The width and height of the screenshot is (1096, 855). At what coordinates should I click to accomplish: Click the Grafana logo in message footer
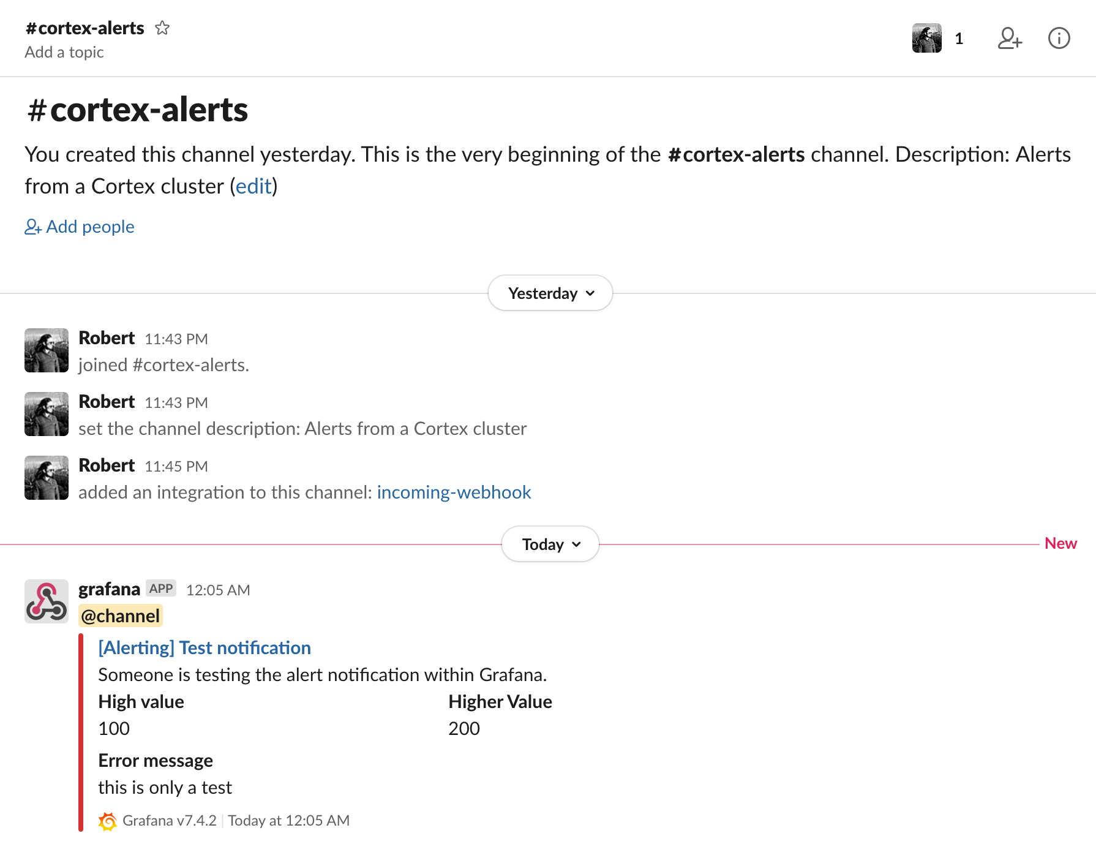[108, 821]
